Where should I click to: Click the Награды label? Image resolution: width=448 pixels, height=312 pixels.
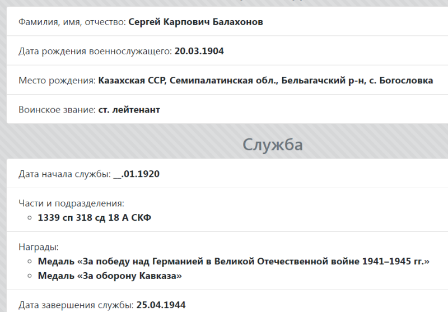[x=39, y=247]
